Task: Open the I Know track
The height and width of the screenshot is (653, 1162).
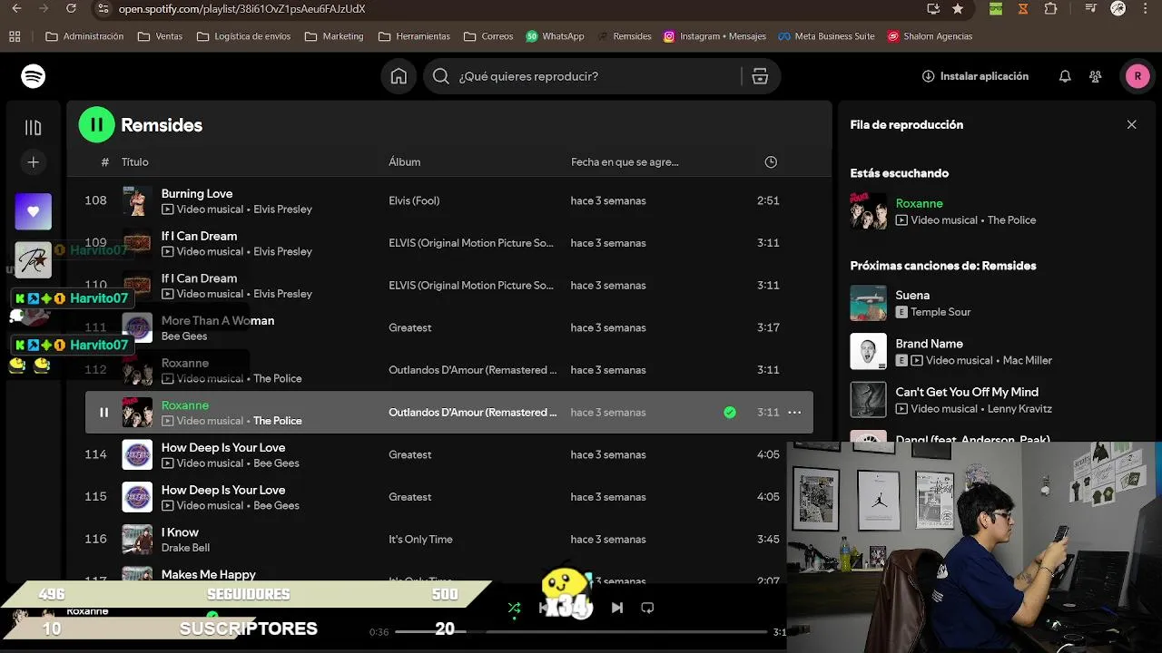Action: click(180, 532)
